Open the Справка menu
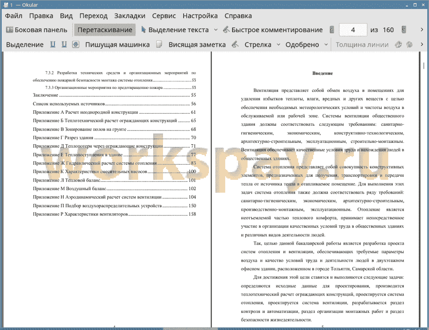The height and width of the screenshot is (330, 429). (238, 16)
